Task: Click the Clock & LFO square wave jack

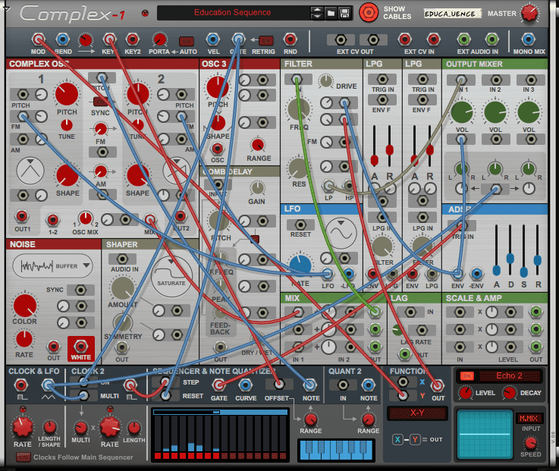Action: coord(21,385)
